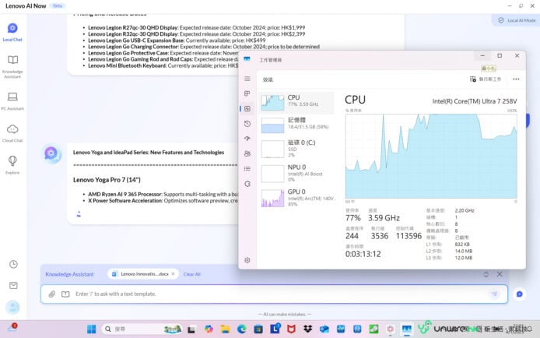
Task: Click the large CPU utilization graph
Action: (431, 156)
